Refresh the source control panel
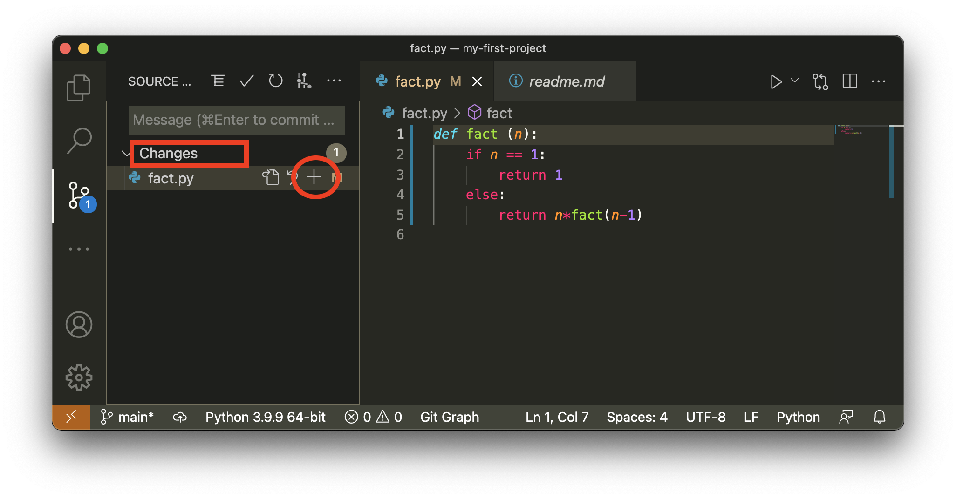This screenshot has height=499, width=956. point(275,81)
